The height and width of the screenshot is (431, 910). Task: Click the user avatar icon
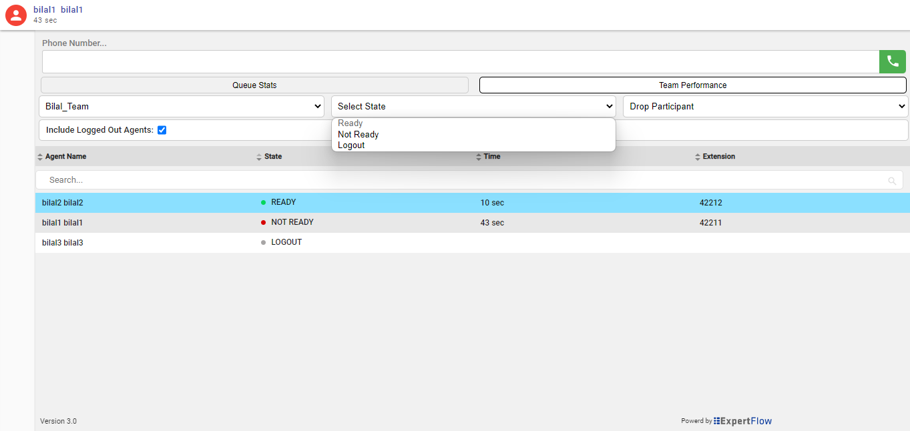16,15
